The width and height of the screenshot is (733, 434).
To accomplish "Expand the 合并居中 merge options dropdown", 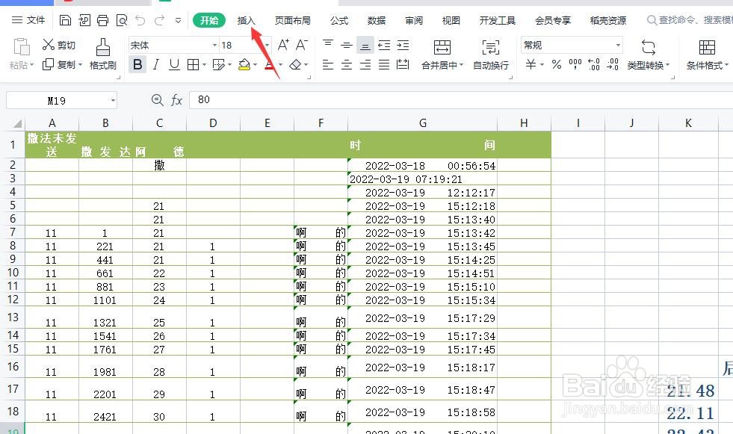I will tap(461, 64).
